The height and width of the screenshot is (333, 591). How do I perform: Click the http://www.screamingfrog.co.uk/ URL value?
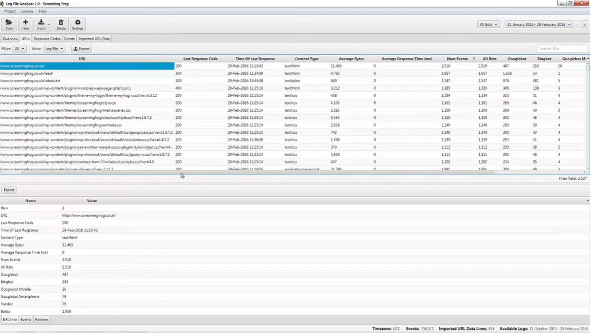(89, 216)
